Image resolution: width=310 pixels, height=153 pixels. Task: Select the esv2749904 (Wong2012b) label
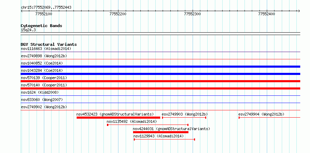pyautogui.click(x=261, y=114)
